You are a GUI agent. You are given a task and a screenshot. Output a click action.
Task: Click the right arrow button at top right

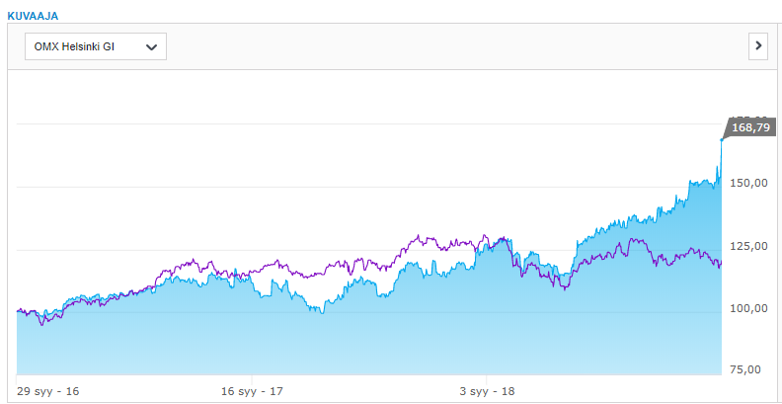point(758,45)
